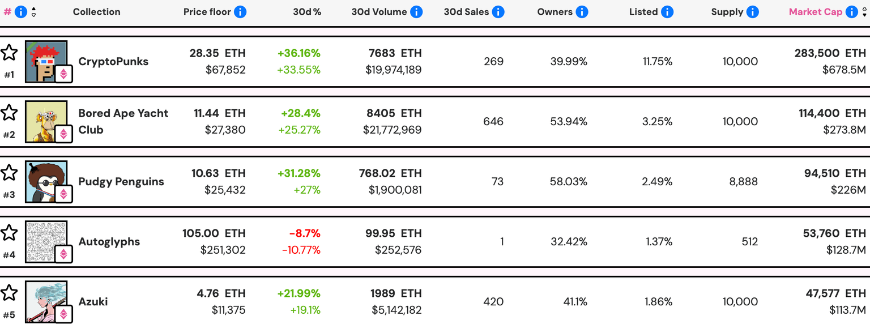This screenshot has height=324, width=870.
Task: Click the Supply info icon
Action: pyautogui.click(x=753, y=12)
